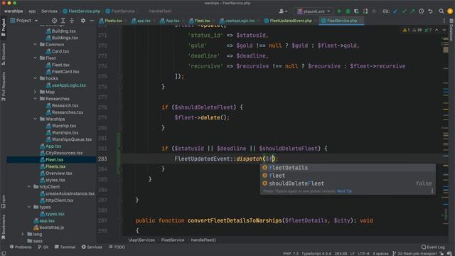455x256 pixels.
Task: Open the npm side tool window
Action: click(4, 201)
